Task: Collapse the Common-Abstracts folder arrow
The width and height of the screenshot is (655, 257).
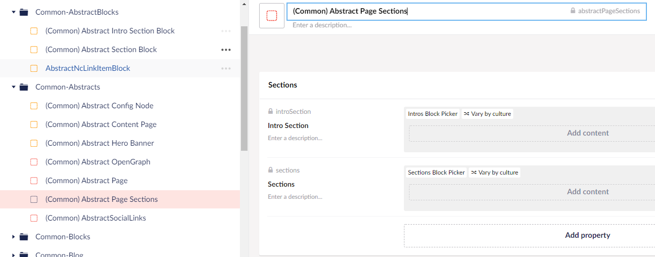Action: (x=14, y=87)
